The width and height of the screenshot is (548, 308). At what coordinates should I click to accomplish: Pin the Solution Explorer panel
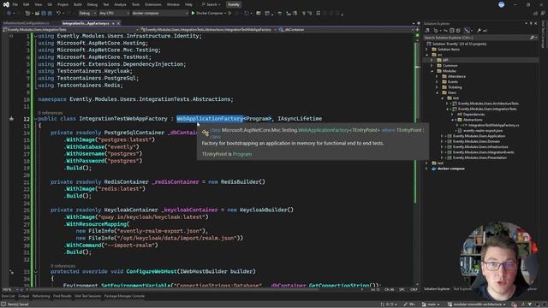pyautogui.click(x=531, y=23)
